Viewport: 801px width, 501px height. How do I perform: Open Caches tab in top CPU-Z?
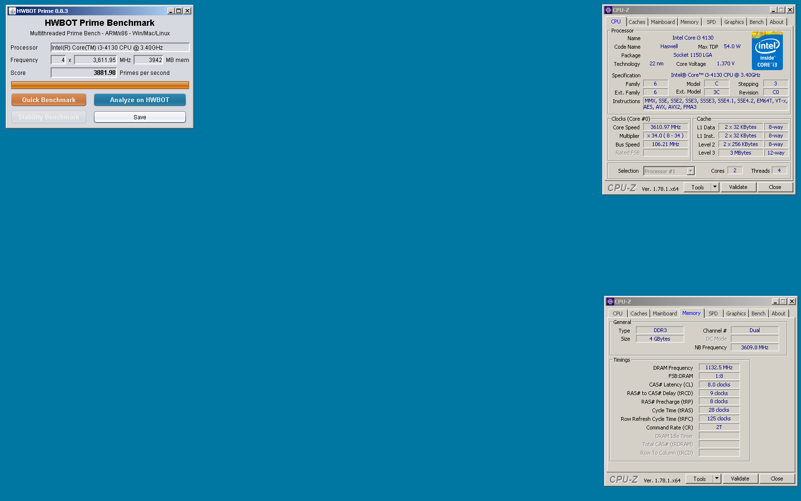(637, 22)
